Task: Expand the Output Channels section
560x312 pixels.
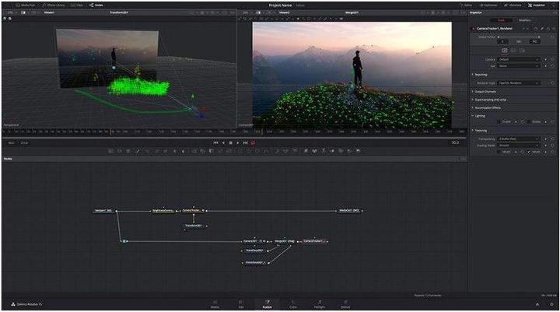Action: pos(484,92)
